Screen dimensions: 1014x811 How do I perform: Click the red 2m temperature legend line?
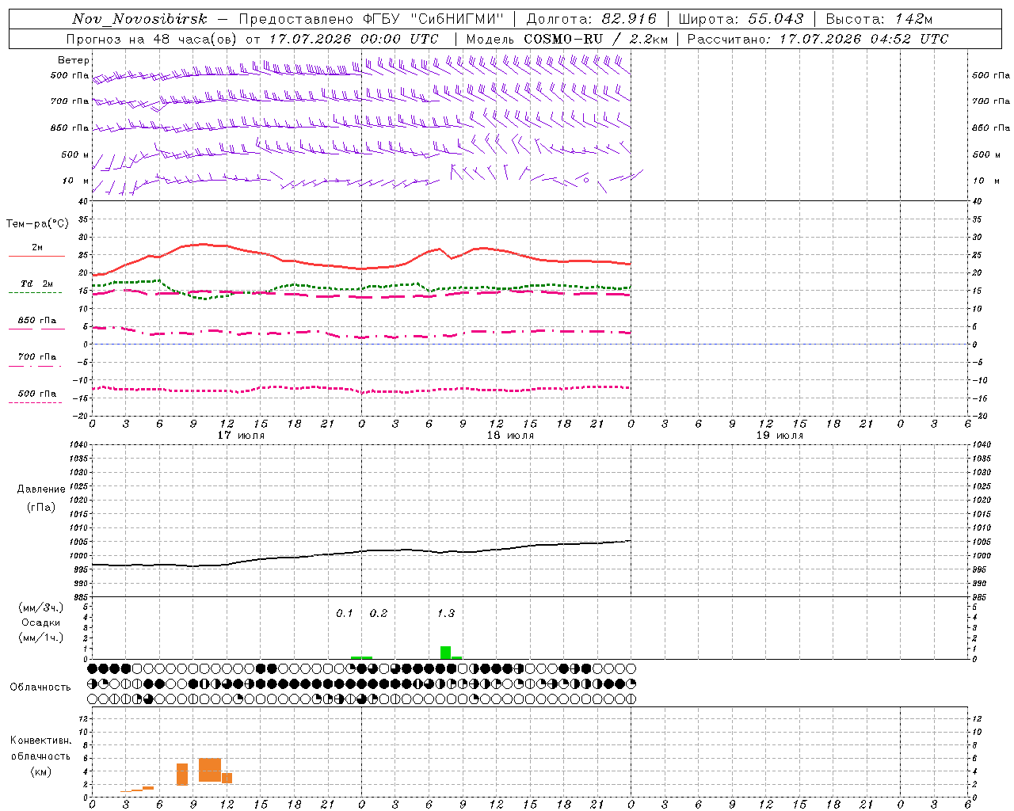tap(37, 256)
